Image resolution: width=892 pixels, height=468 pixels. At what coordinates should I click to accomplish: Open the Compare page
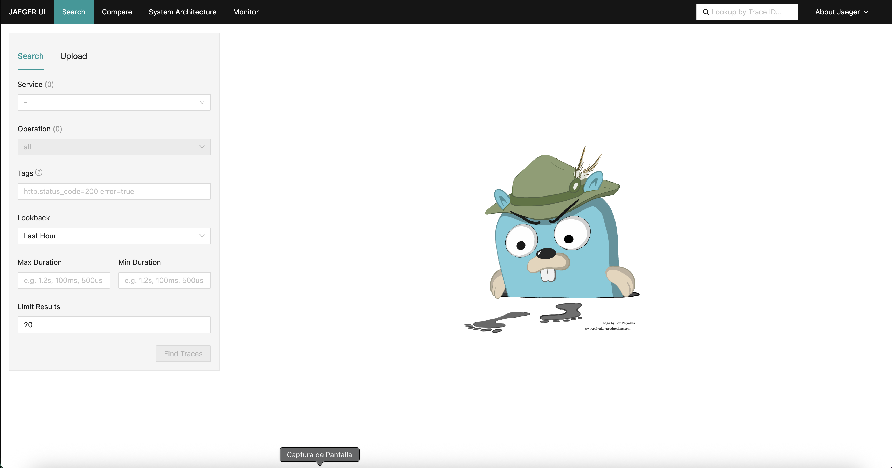[117, 12]
